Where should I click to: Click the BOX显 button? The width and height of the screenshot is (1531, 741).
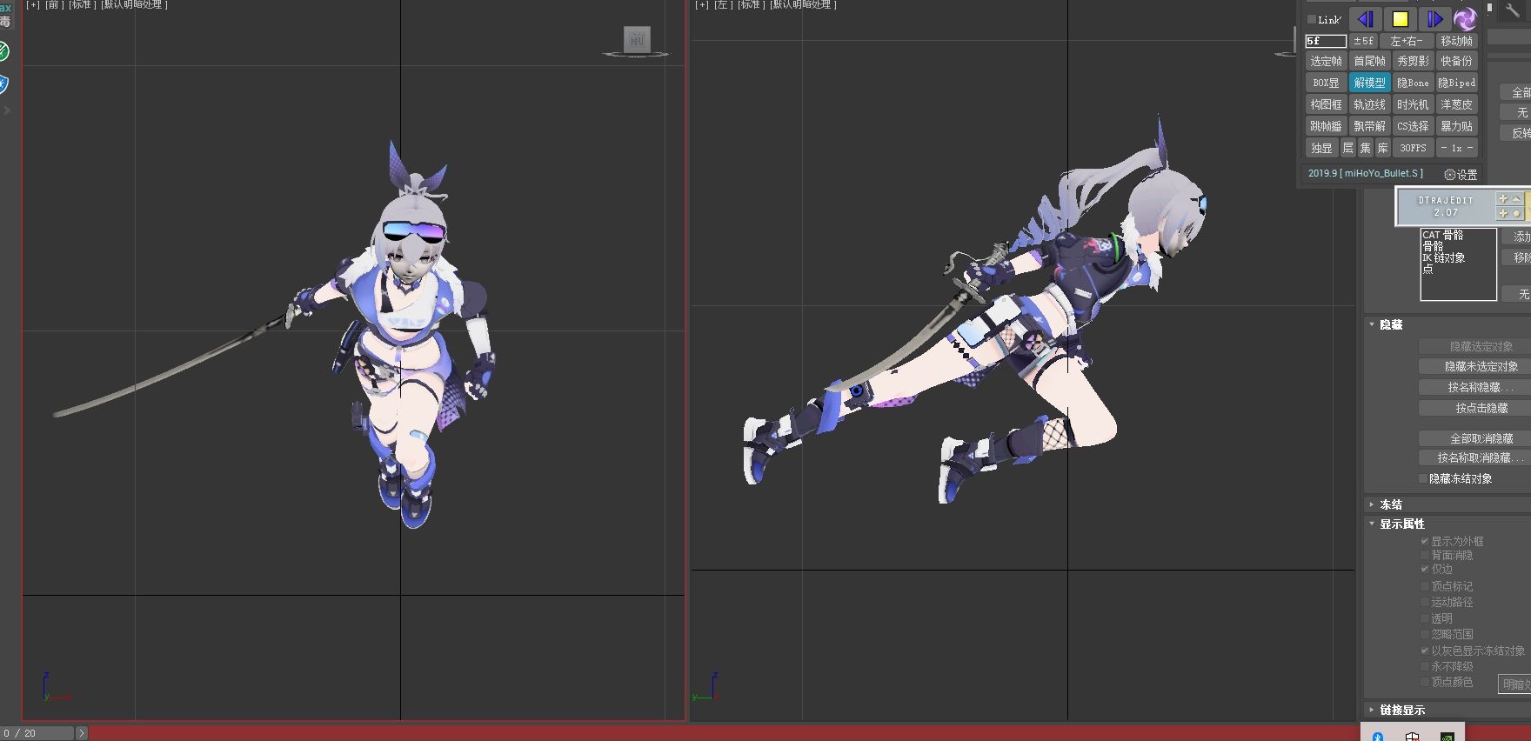point(1326,83)
